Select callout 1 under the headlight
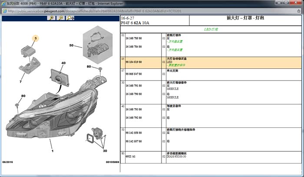The height and width of the screenshot is (177, 304). pos(52,151)
